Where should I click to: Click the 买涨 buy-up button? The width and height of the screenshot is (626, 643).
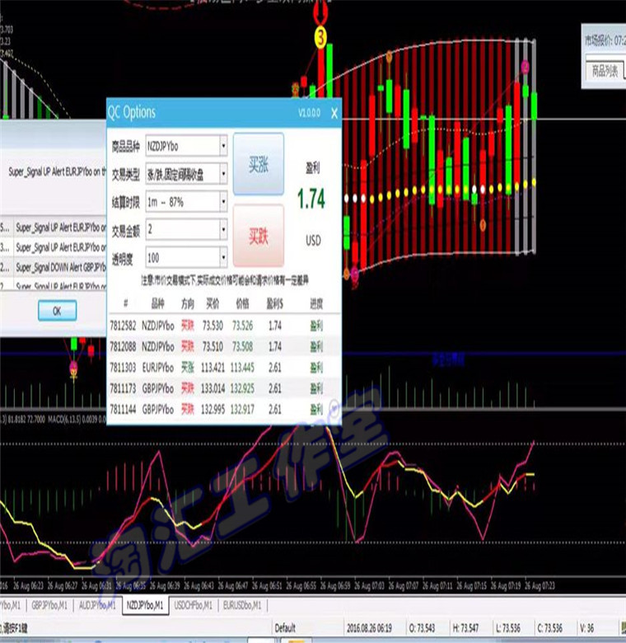tap(259, 164)
